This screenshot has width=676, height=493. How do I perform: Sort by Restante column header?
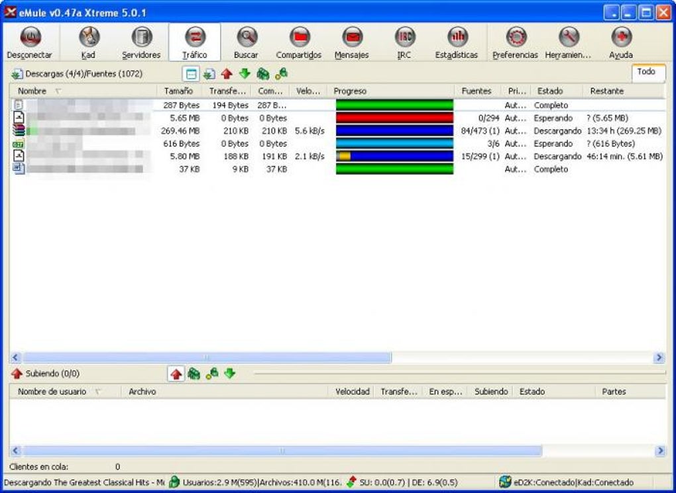pos(624,91)
